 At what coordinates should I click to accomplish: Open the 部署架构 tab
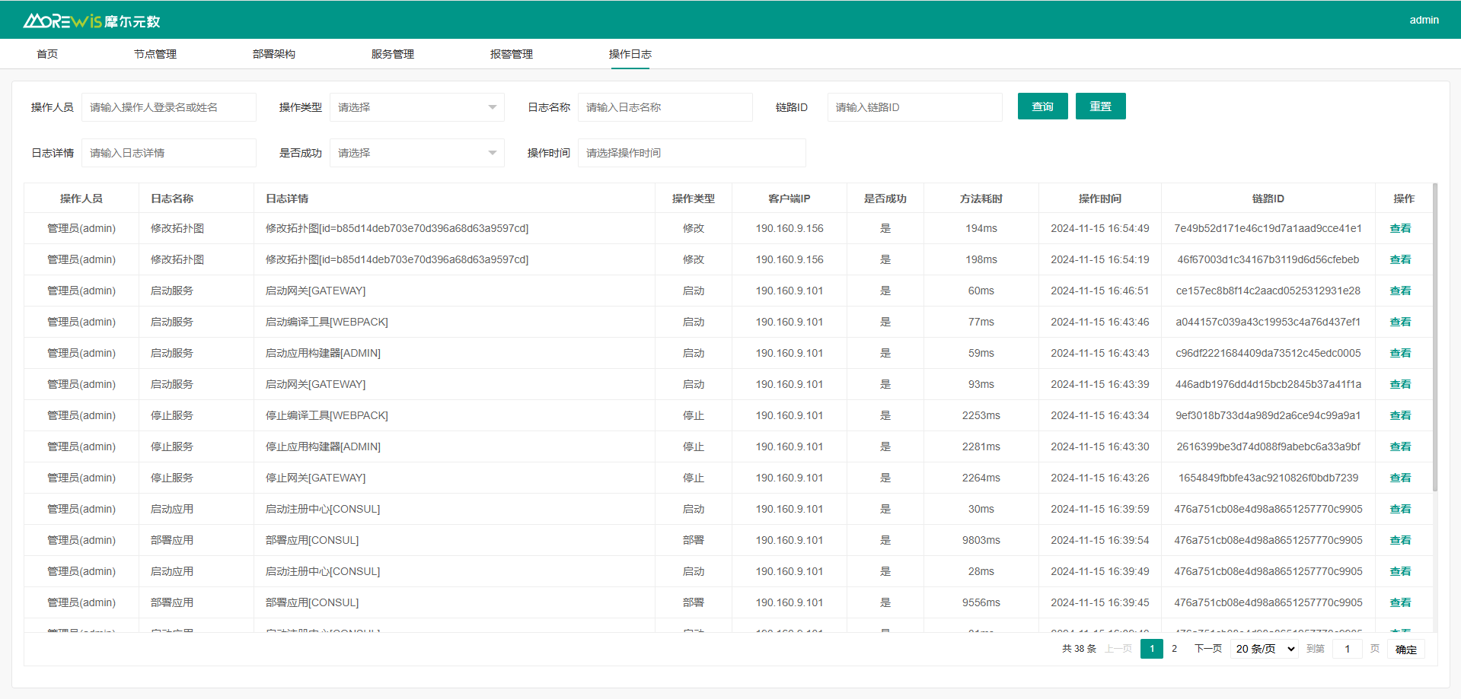coord(273,54)
